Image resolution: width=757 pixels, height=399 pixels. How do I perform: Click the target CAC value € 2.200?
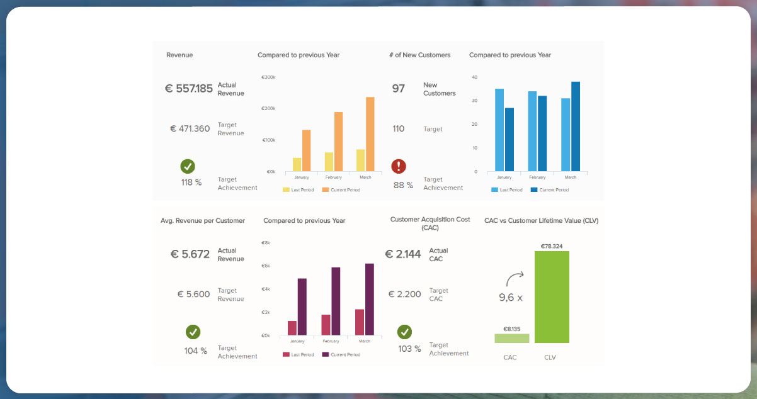pyautogui.click(x=404, y=294)
